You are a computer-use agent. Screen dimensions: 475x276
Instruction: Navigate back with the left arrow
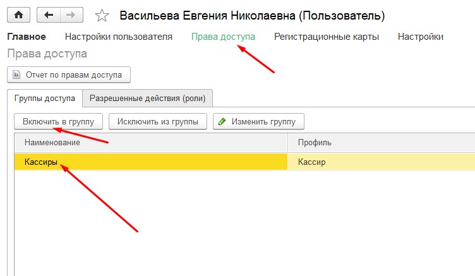click(49, 15)
